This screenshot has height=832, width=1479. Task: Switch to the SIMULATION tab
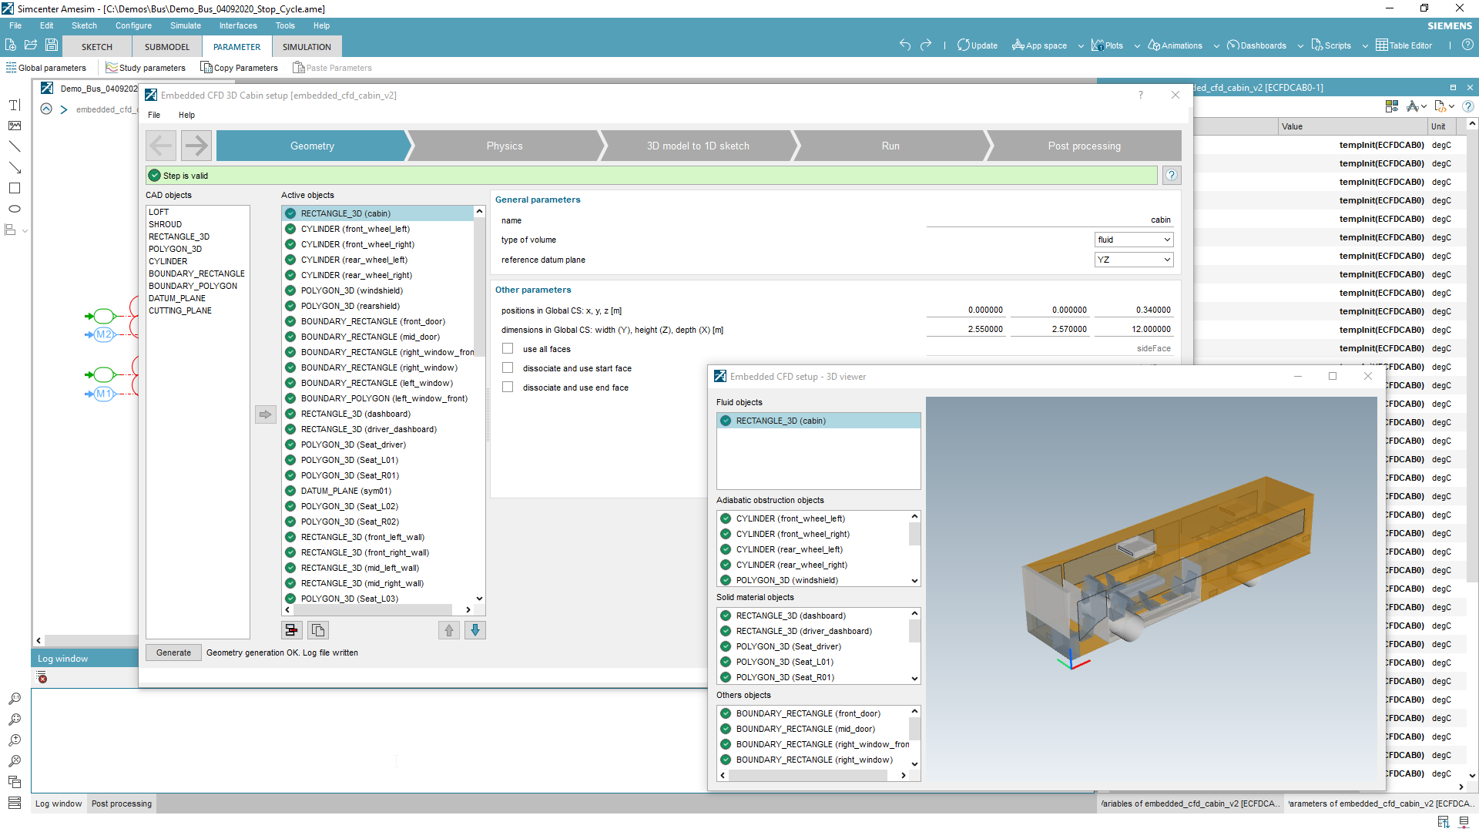(x=306, y=46)
